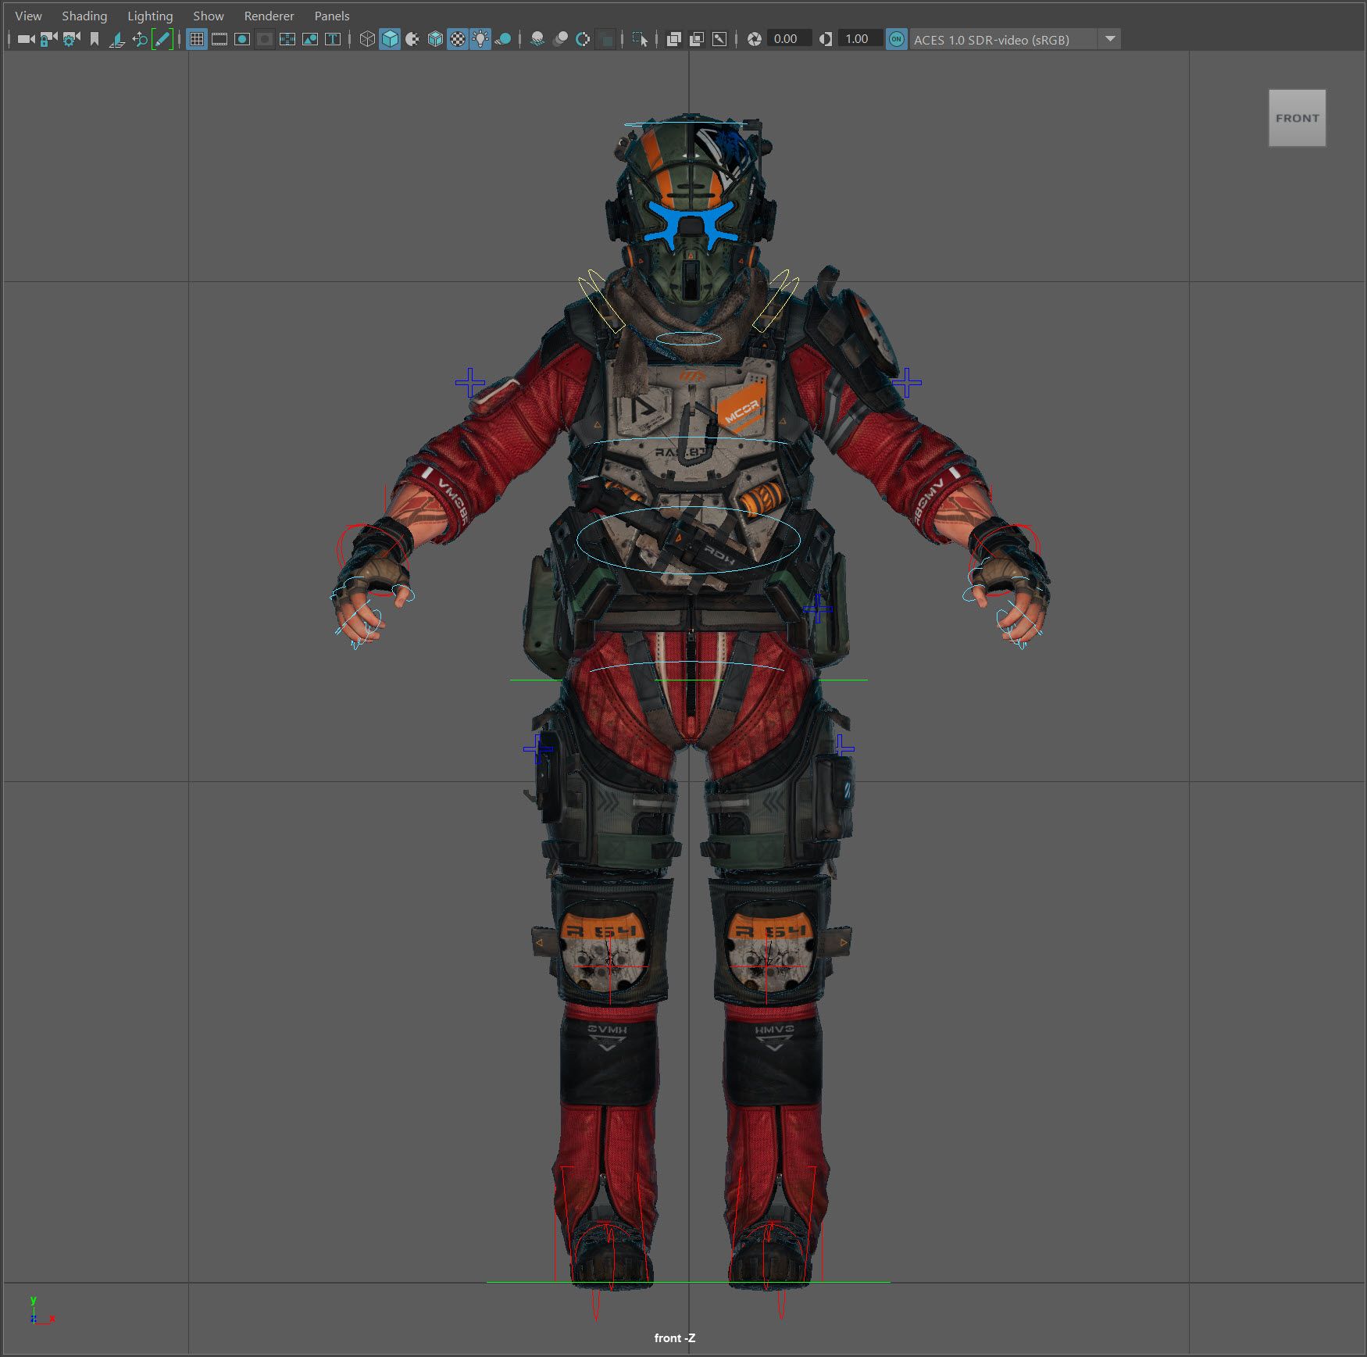Select the waist ellipse rig control
This screenshot has width=1367, height=1357.
[x=688, y=540]
